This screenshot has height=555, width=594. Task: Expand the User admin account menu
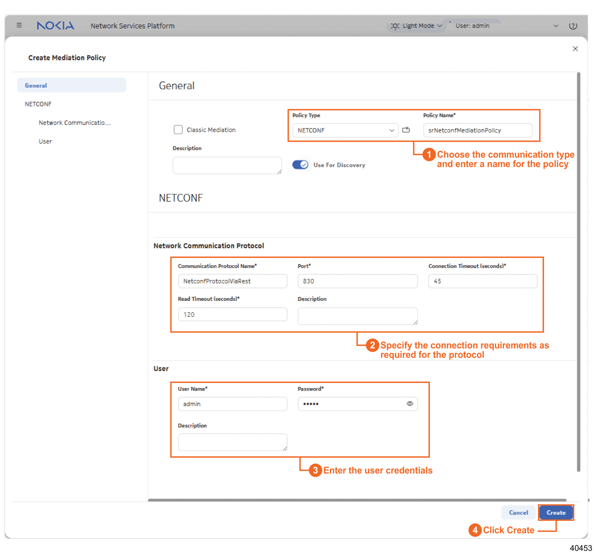click(x=555, y=26)
